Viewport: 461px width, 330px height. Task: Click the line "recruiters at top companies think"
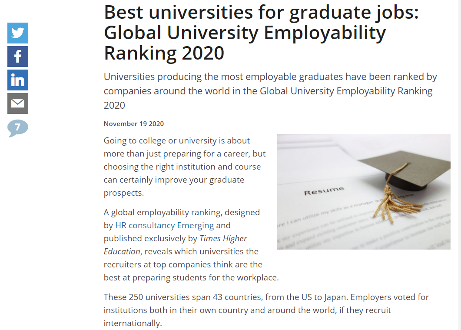[183, 264]
